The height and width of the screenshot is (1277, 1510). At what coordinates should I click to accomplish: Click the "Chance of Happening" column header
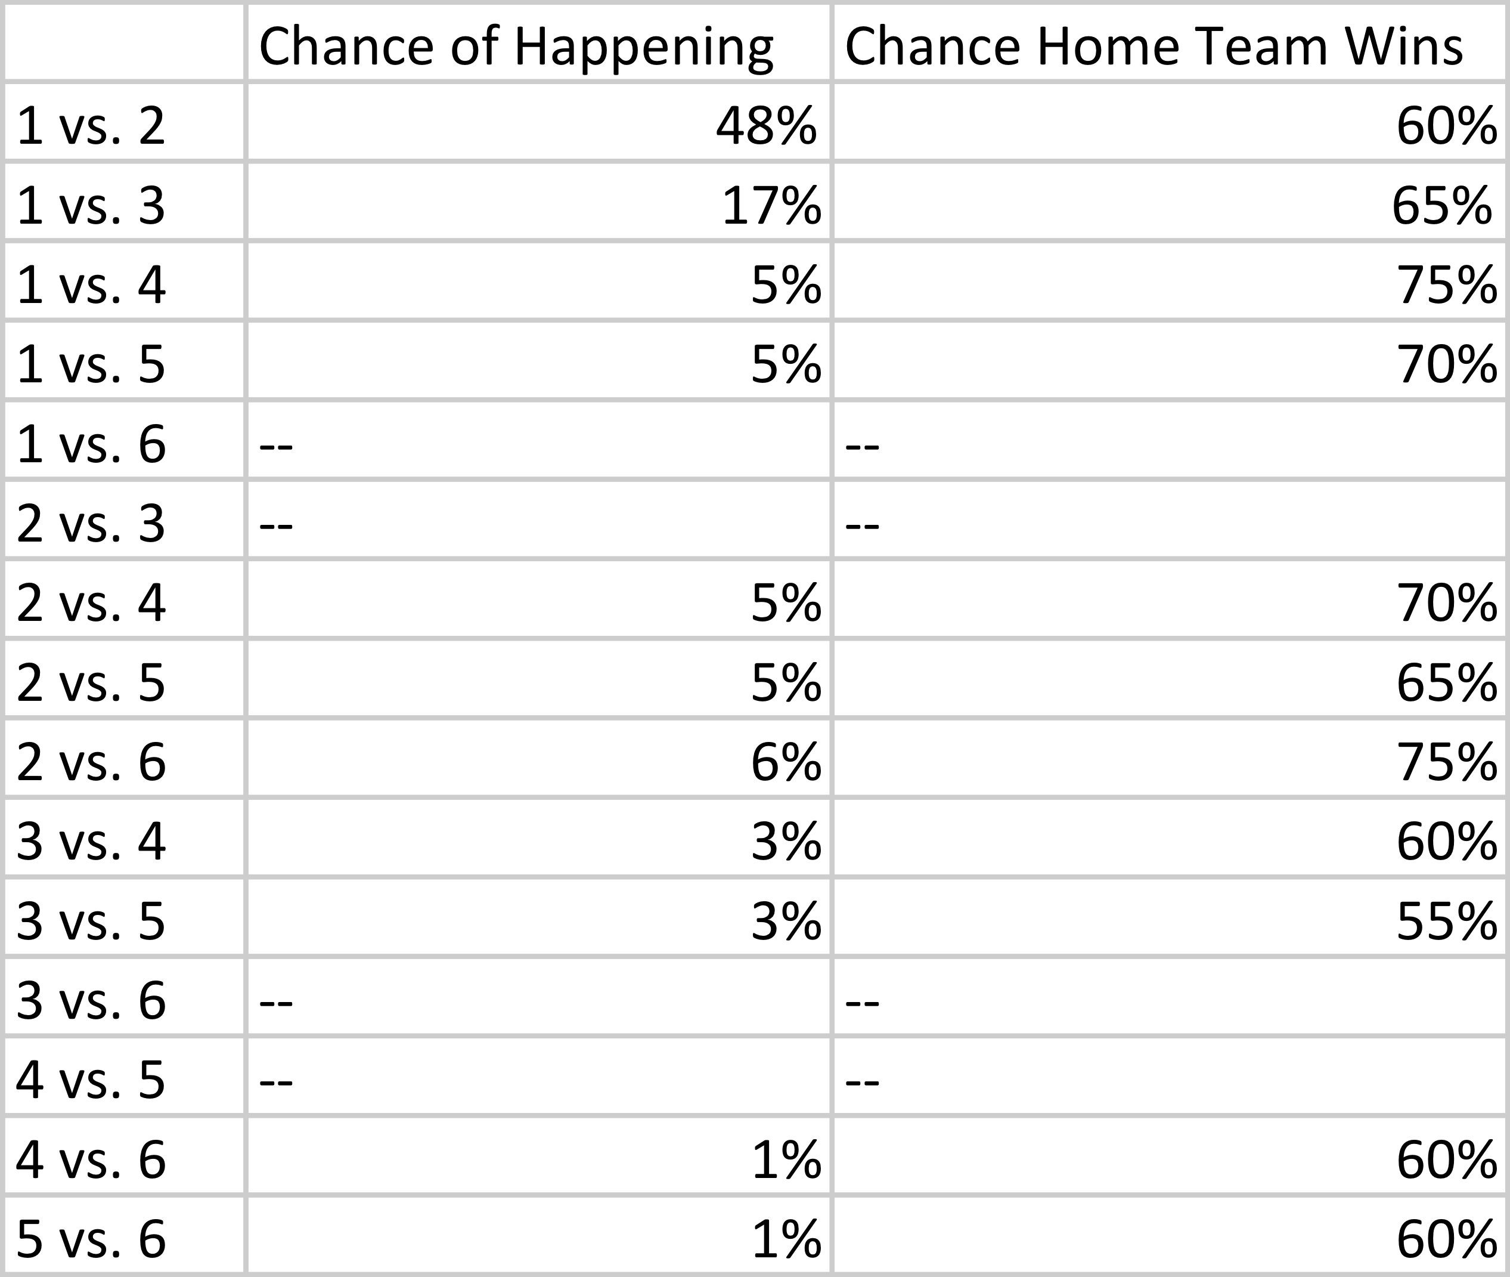pos(516,47)
